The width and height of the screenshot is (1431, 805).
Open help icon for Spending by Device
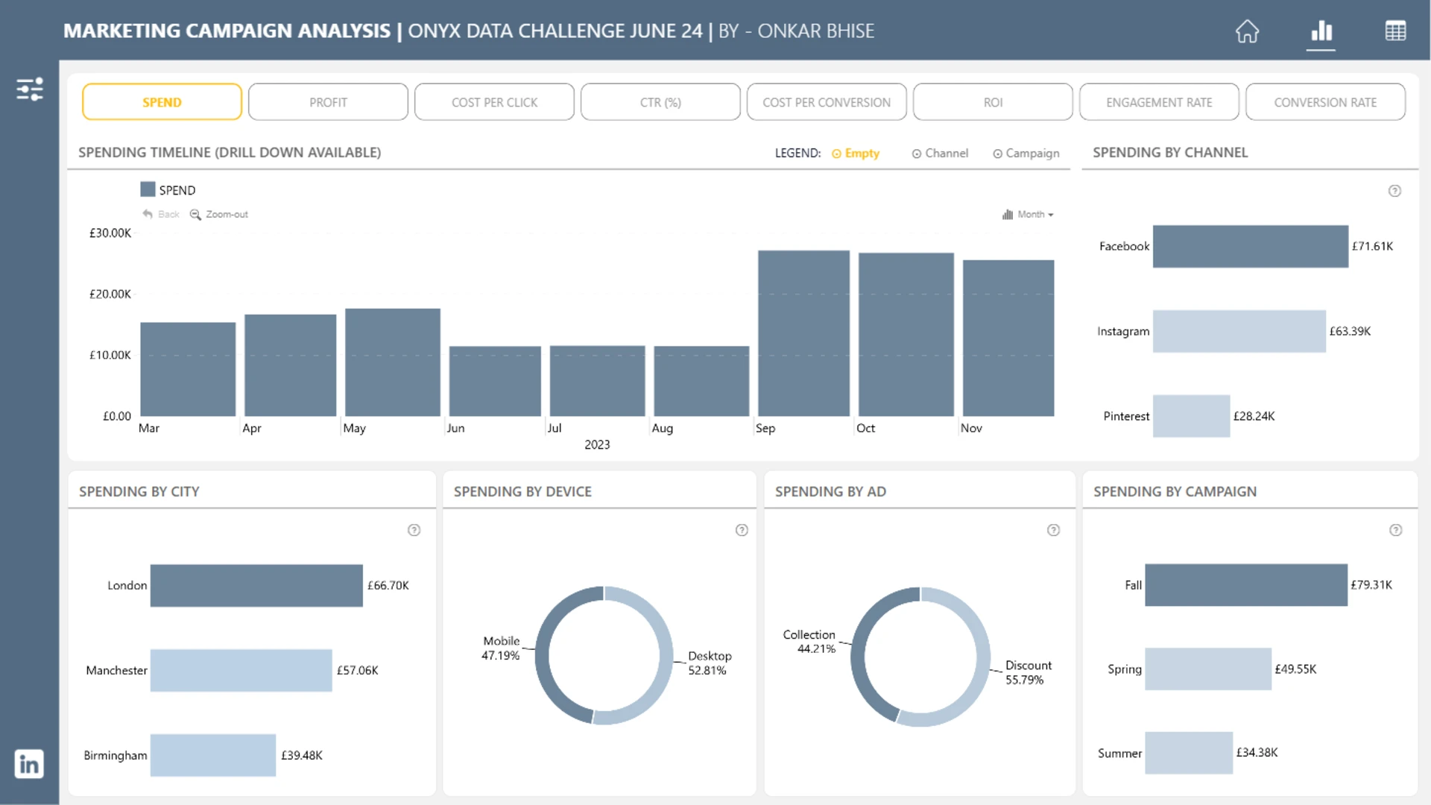pos(742,530)
